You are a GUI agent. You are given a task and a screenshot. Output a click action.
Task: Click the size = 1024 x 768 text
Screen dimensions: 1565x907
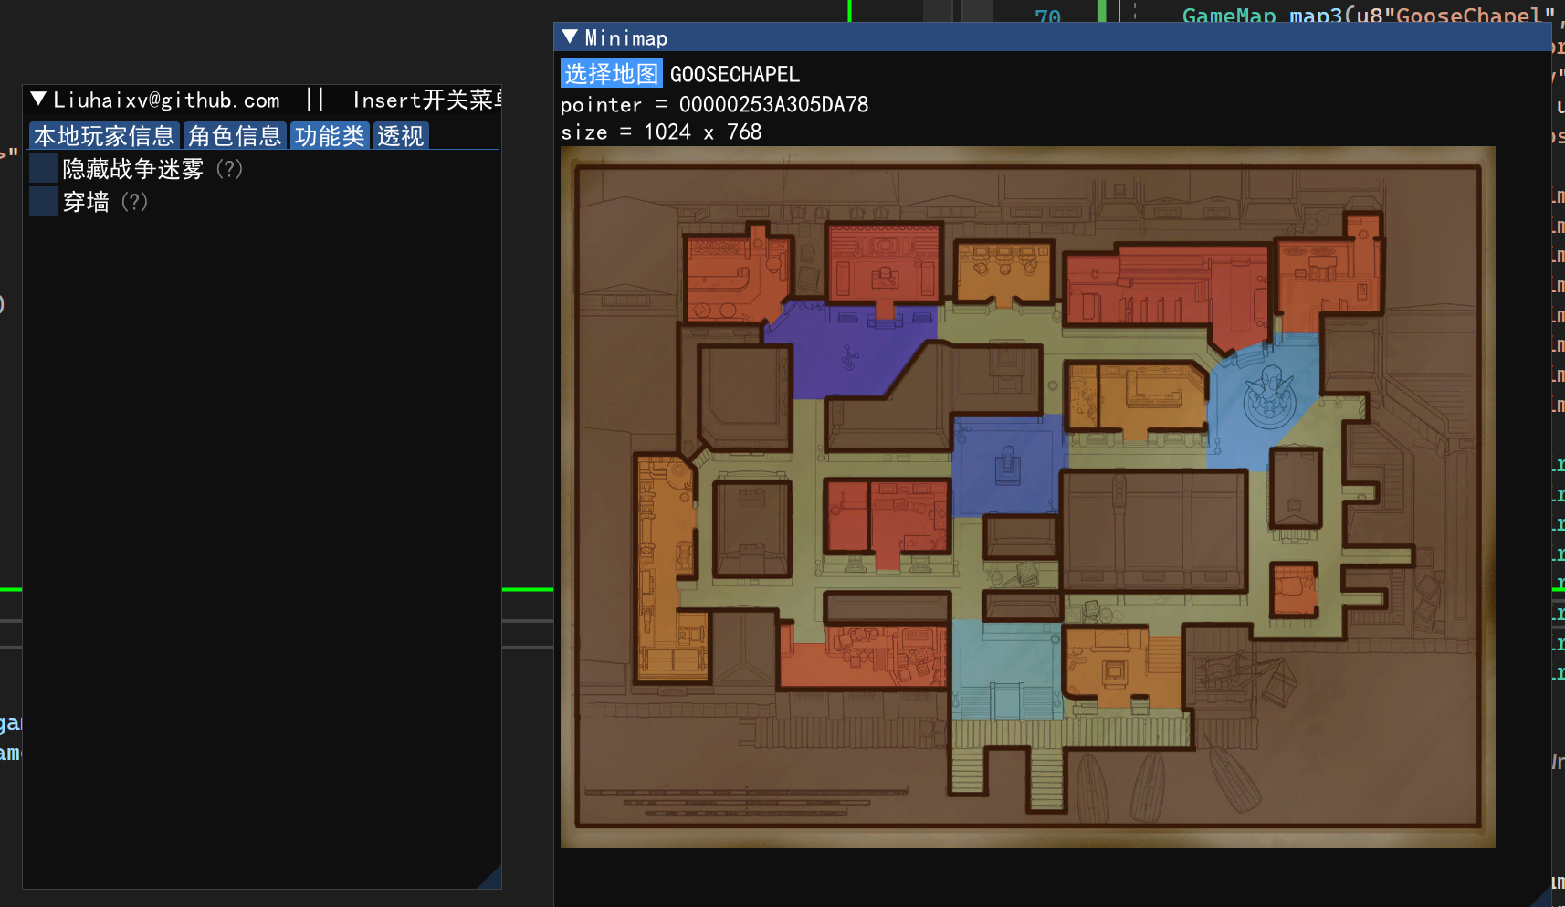(x=660, y=132)
